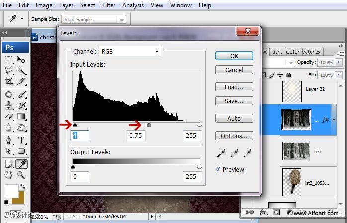Select the Pen tool
Image resolution: width=347 pixels, height=223 pixels.
(9, 140)
